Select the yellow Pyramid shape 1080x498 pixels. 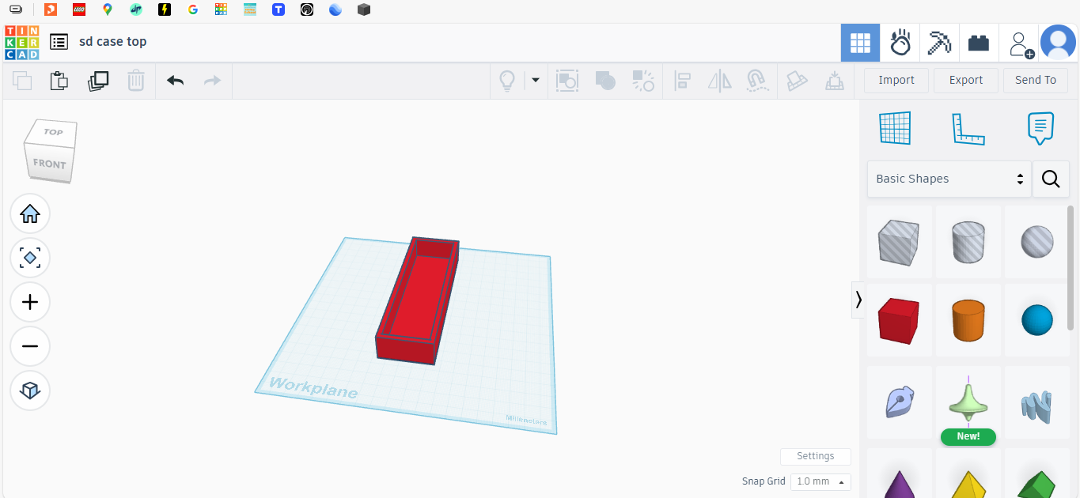pos(968,483)
